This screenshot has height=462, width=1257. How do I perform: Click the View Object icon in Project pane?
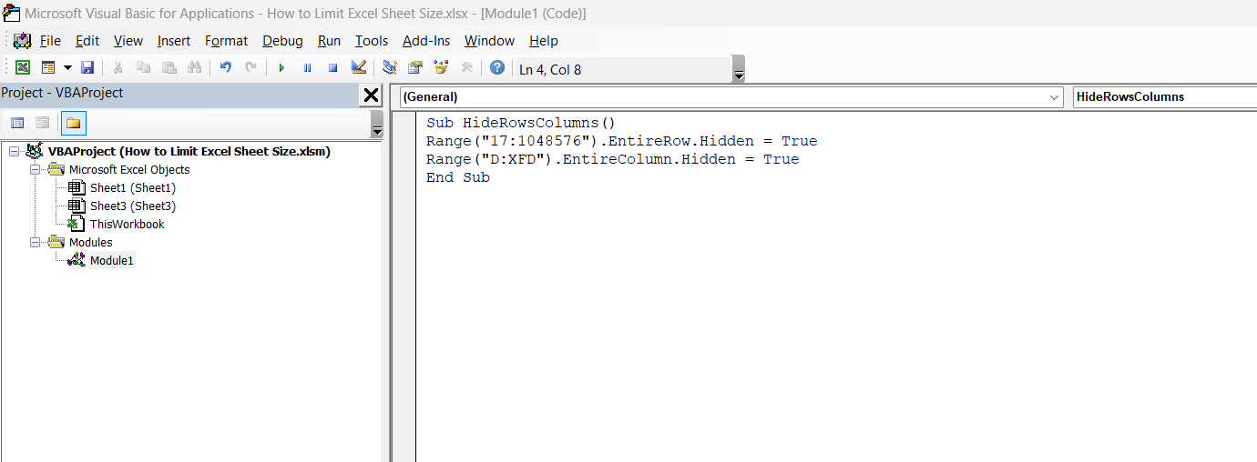pyautogui.click(x=42, y=123)
